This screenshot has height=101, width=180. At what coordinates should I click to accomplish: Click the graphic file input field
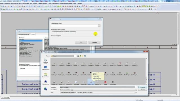coord(74,26)
